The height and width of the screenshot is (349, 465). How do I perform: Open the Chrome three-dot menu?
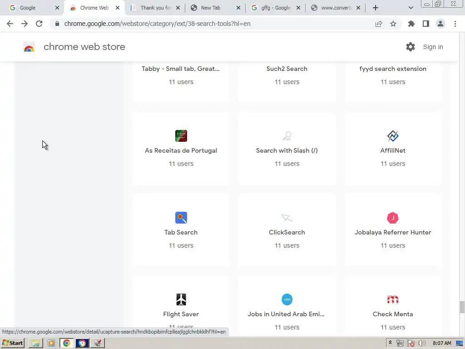click(x=455, y=24)
